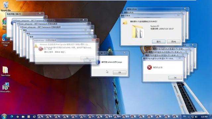Click the bilibili@开心expz message text
212x119 pixels.
(112, 62)
